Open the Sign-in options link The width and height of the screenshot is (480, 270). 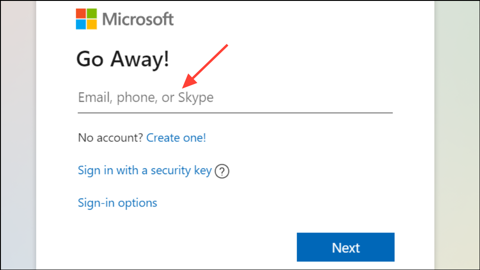pos(117,203)
